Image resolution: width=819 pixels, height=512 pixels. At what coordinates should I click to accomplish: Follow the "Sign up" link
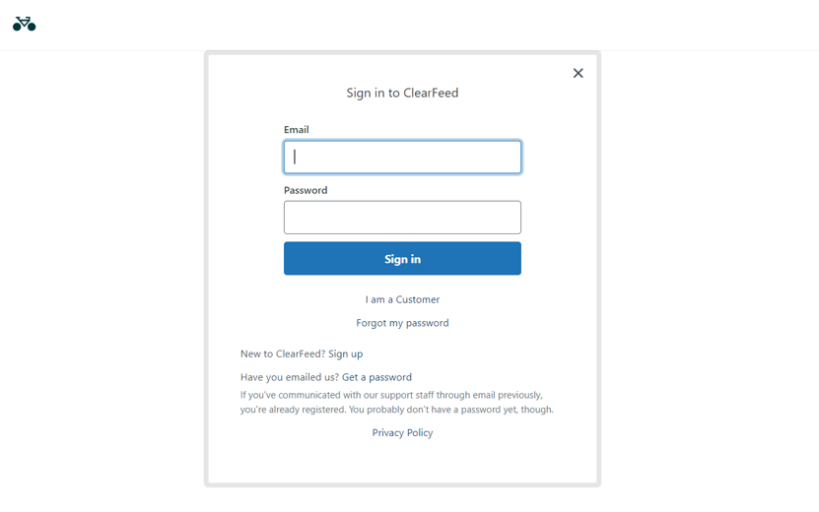pyautogui.click(x=345, y=353)
